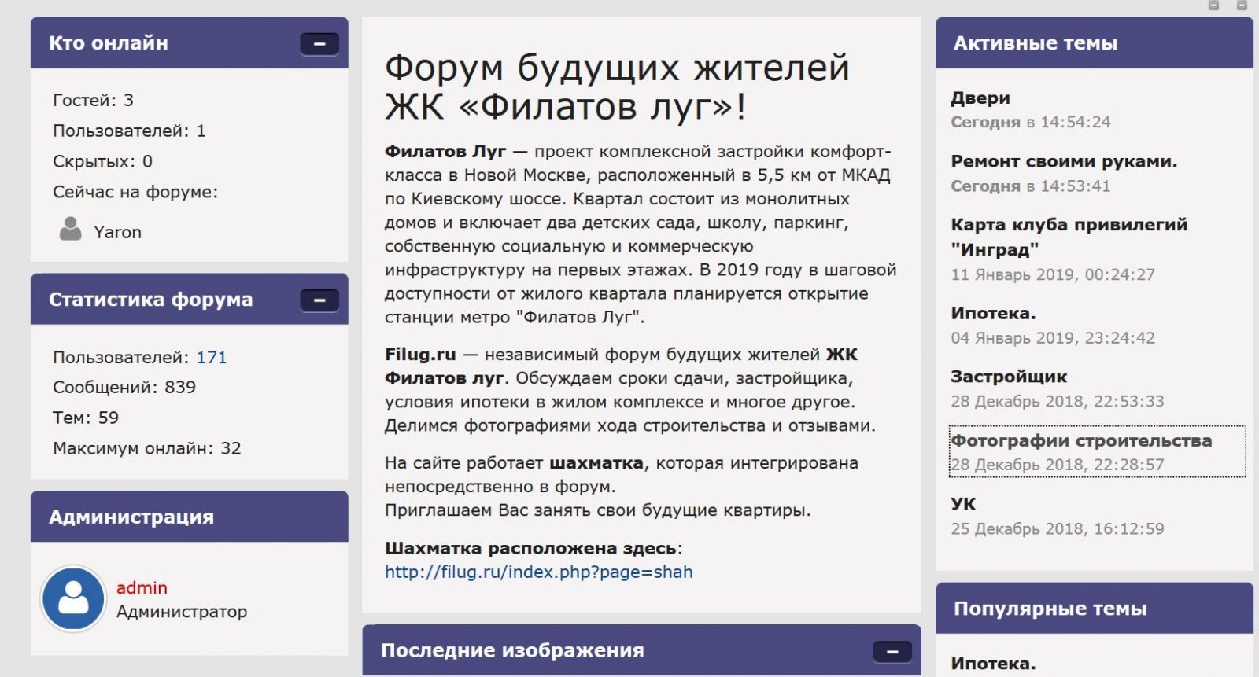Open the Yaron user profile link

[x=118, y=232]
